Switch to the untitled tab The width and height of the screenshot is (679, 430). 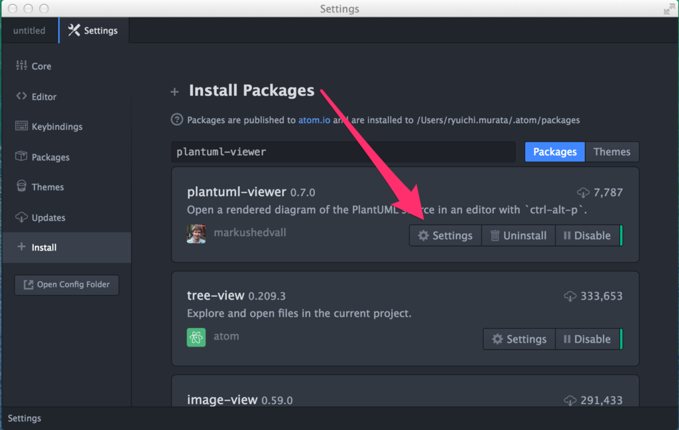29,30
